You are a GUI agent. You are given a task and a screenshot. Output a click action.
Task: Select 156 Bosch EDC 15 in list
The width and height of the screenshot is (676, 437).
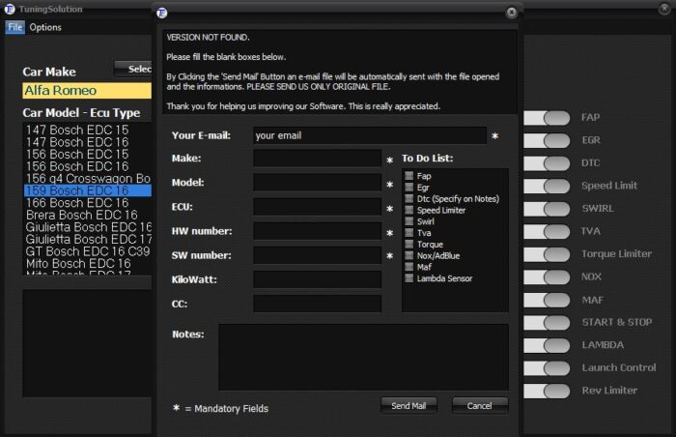pyautogui.click(x=88, y=154)
